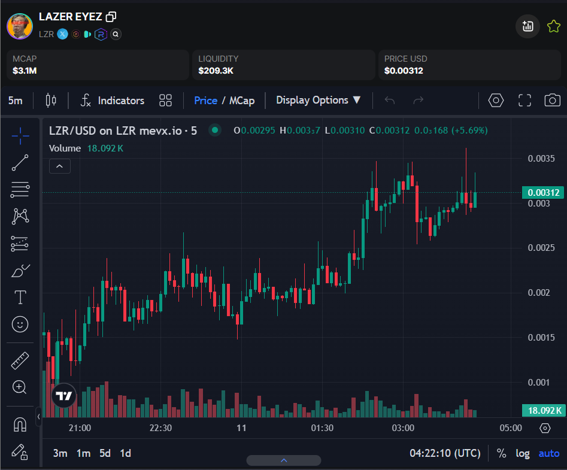Select the ruler measure tool
The width and height of the screenshot is (567, 470).
coord(20,360)
